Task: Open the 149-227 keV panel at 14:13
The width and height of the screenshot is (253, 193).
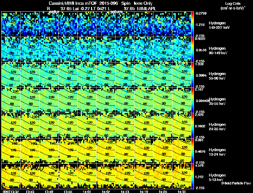Action: [x=125, y=24]
